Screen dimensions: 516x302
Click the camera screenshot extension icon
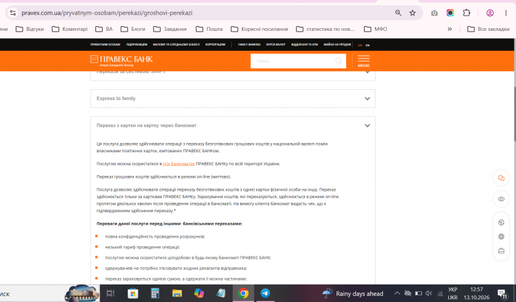(435, 13)
